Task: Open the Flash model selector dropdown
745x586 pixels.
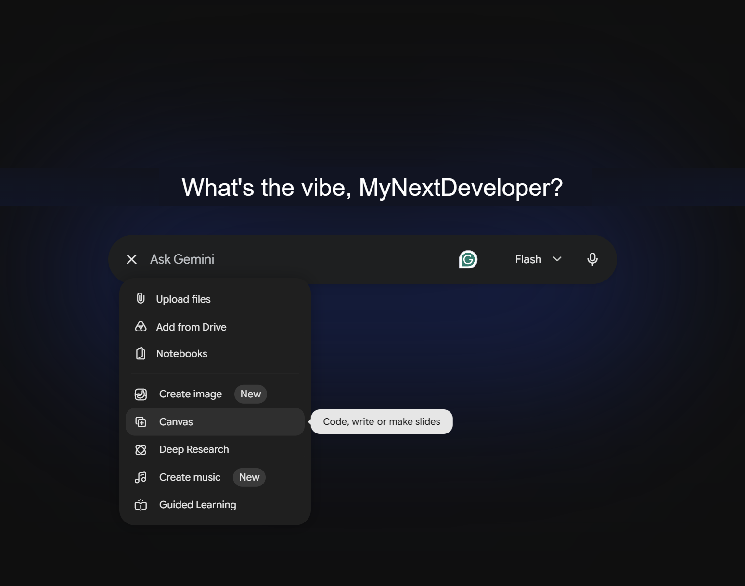Action: click(x=538, y=259)
